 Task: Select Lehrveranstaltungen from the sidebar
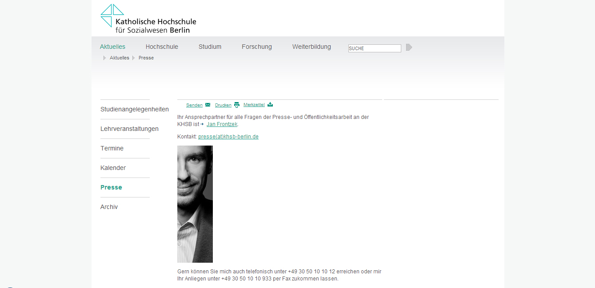(129, 129)
